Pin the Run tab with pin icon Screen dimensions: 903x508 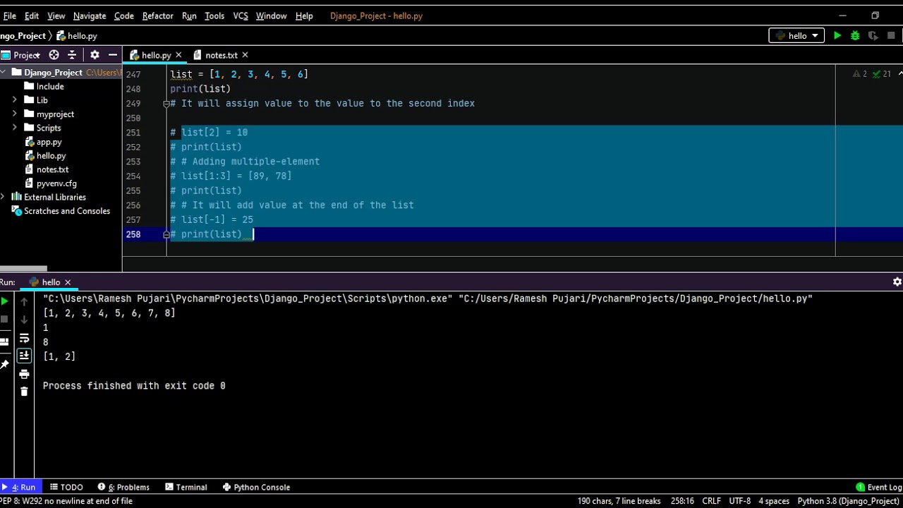pyautogui.click(x=5, y=364)
